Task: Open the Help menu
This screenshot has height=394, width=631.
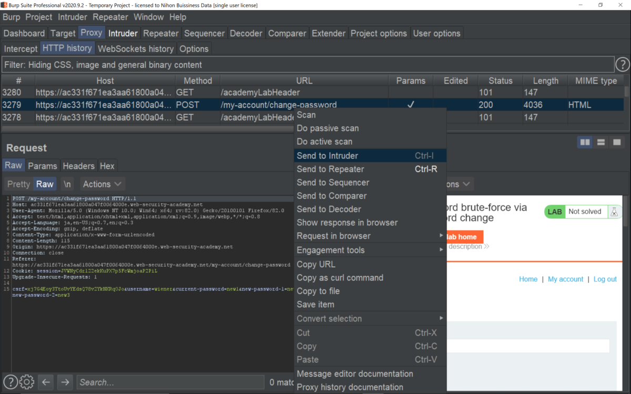Action: tap(178, 17)
